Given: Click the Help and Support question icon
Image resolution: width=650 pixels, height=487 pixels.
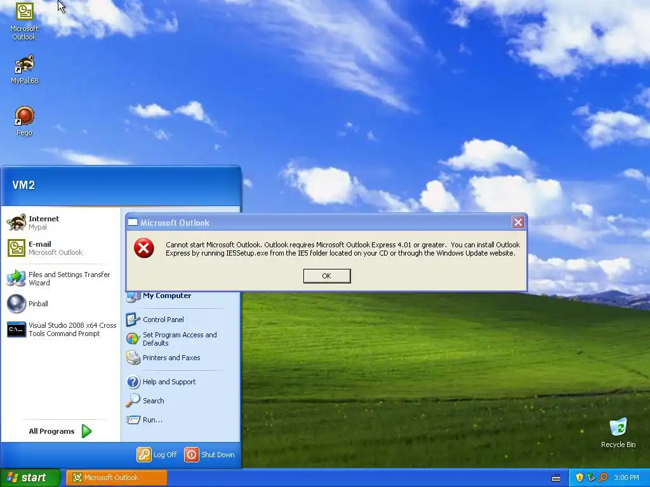Looking at the screenshot, I should tap(133, 381).
